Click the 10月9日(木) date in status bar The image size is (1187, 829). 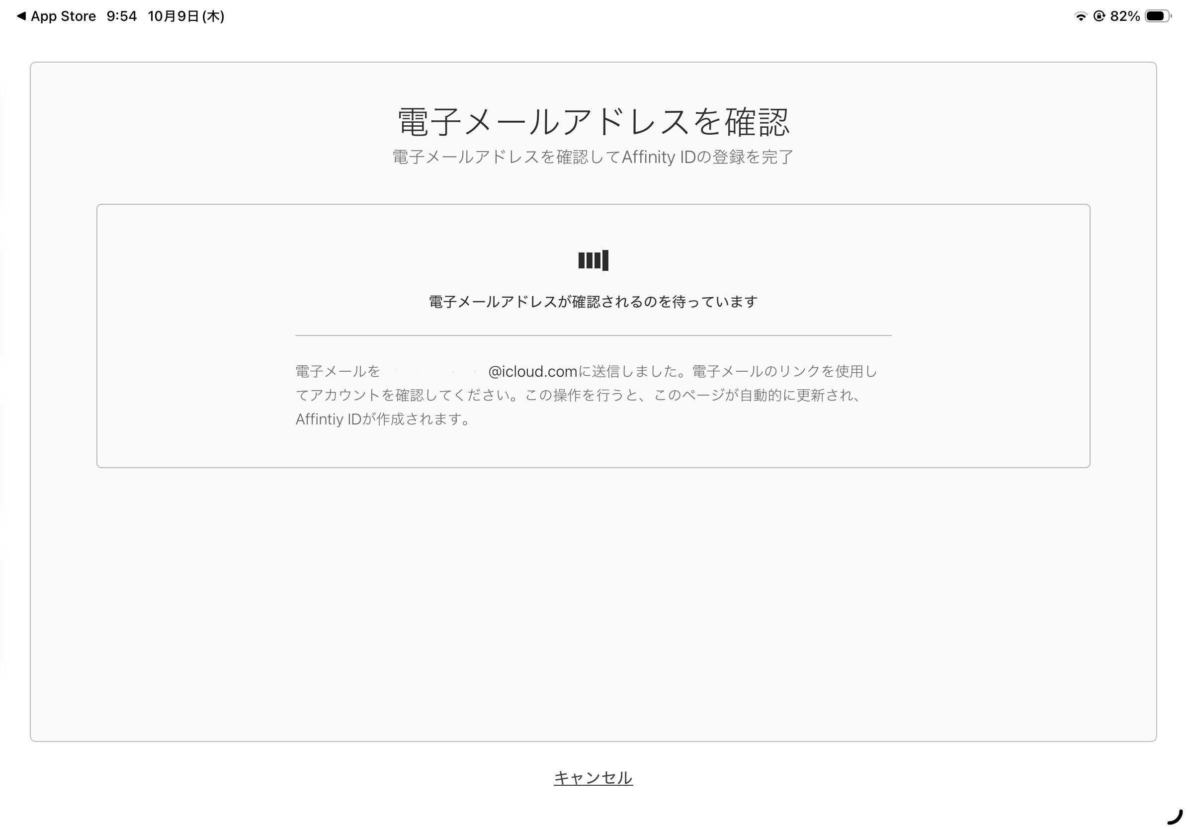click(186, 16)
